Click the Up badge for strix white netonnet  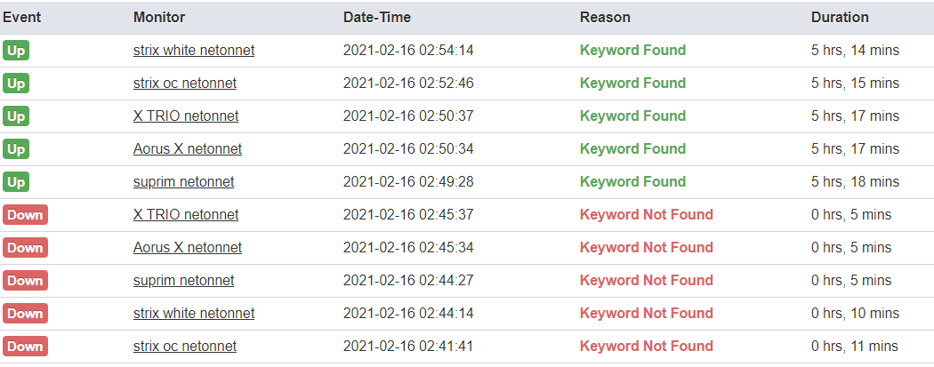pyautogui.click(x=16, y=51)
